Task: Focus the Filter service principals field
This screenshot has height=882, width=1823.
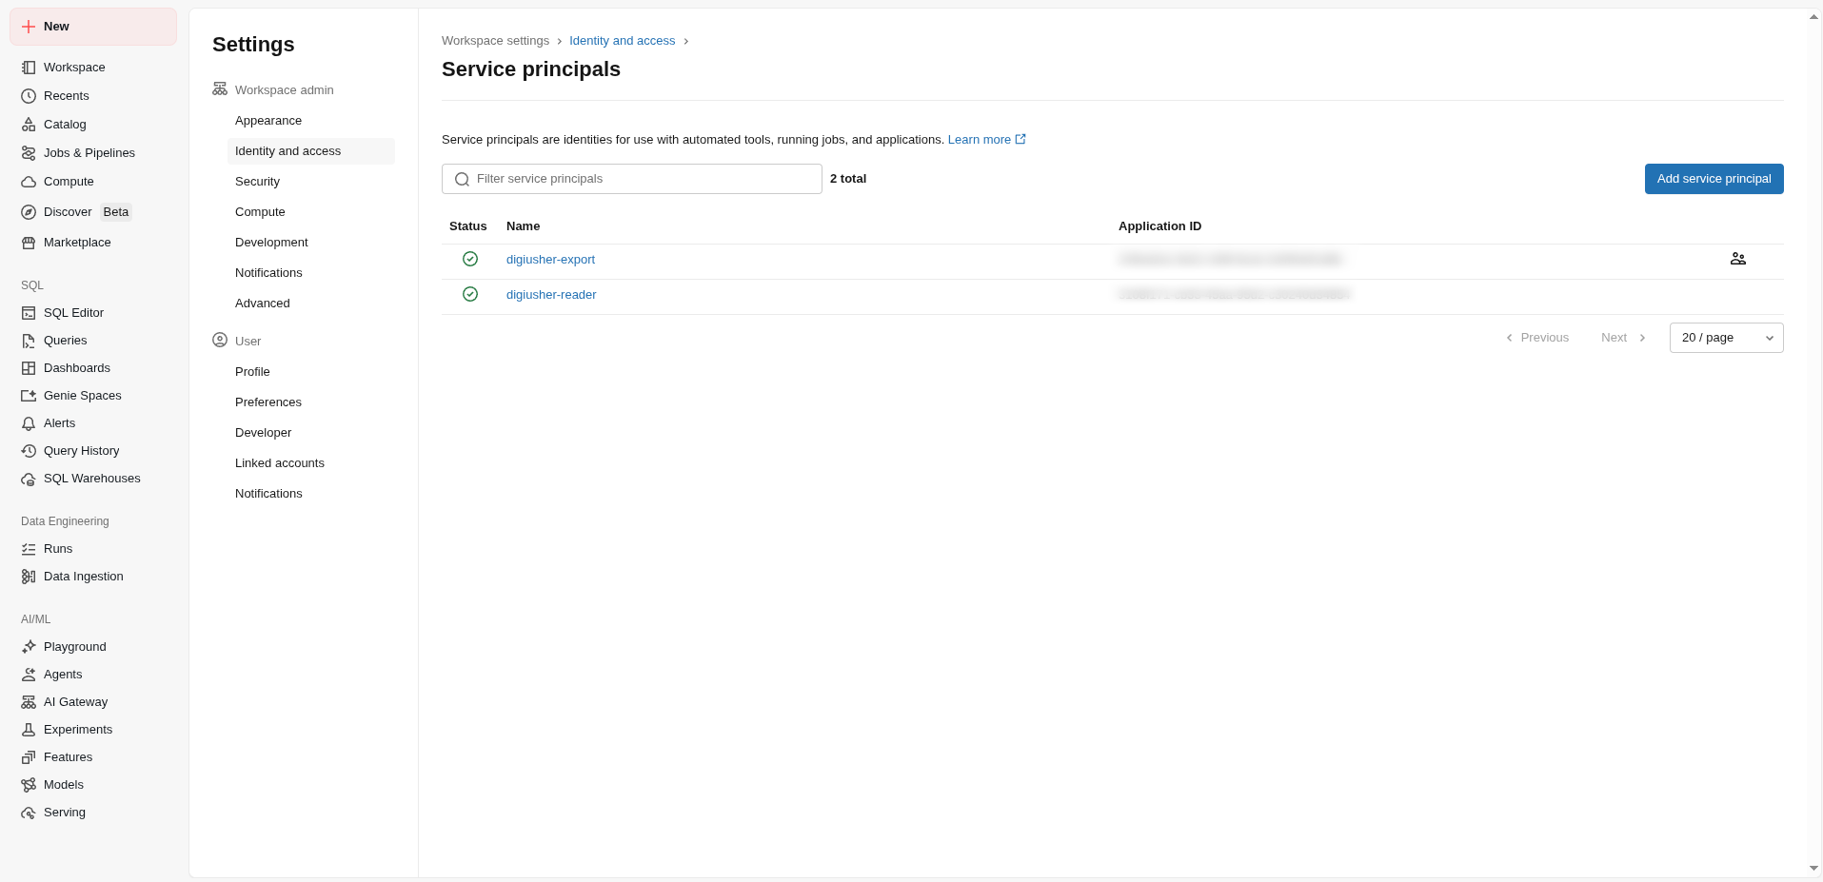Action: [x=632, y=179]
